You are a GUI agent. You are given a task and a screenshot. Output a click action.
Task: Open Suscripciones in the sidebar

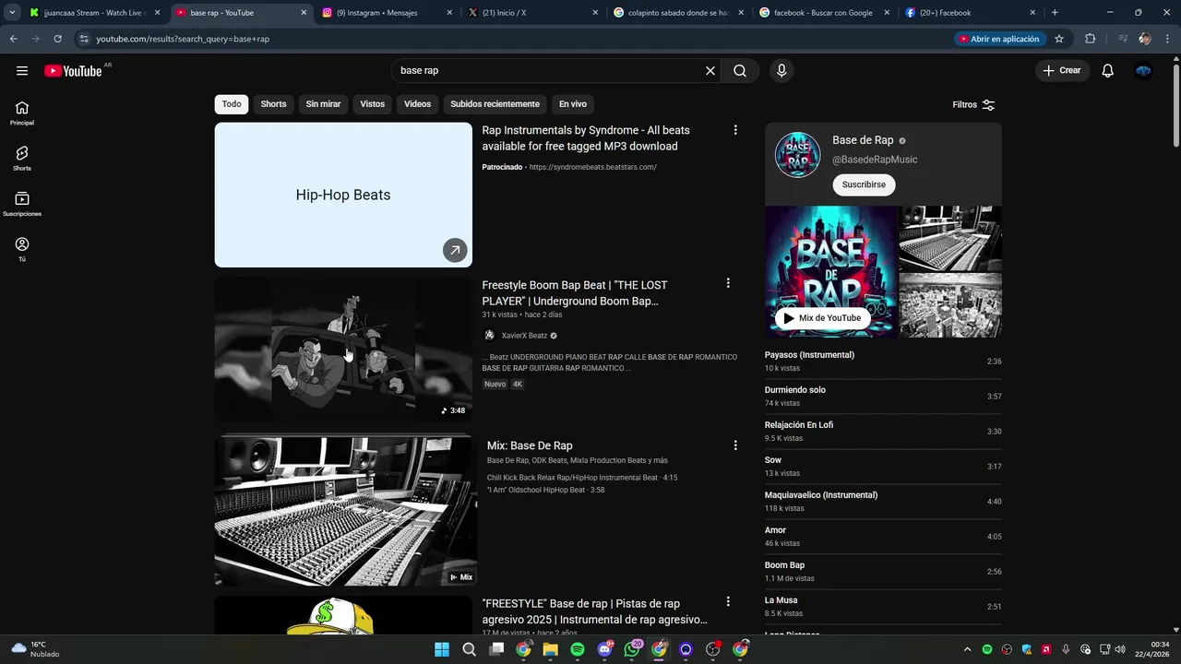22,204
